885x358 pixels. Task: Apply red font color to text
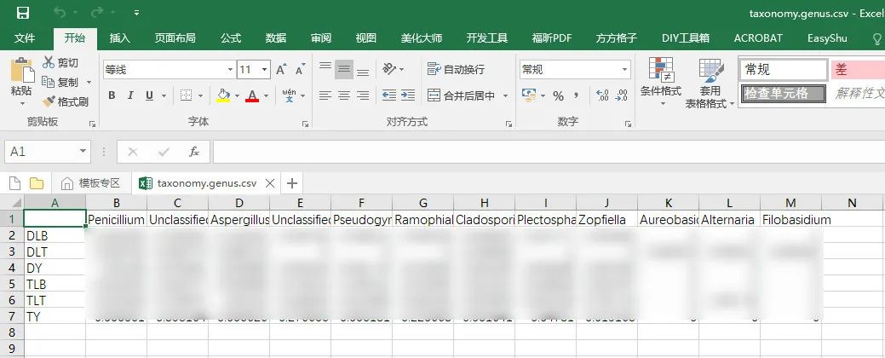(252, 95)
